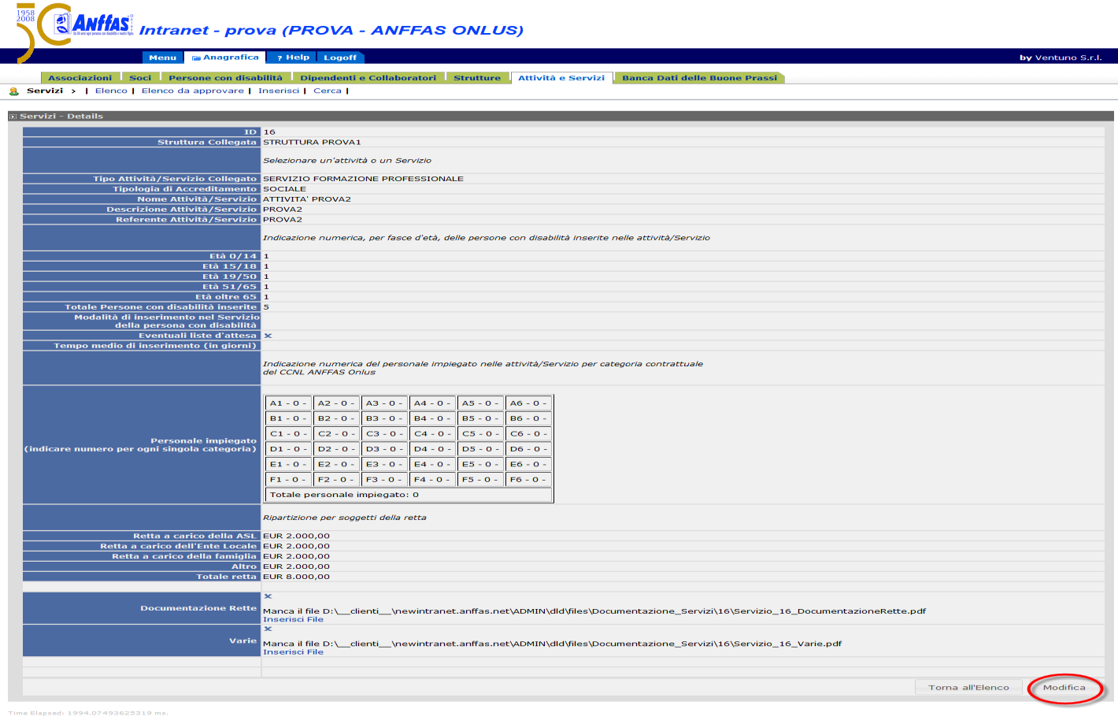Click Totale Persone con disabilità inserite label
The height and width of the screenshot is (724, 1118).
(x=161, y=307)
